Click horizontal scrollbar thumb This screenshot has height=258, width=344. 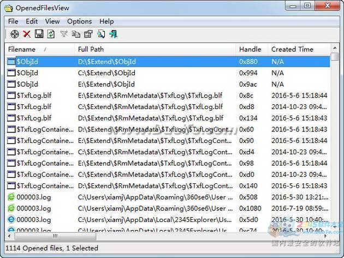click(55, 236)
